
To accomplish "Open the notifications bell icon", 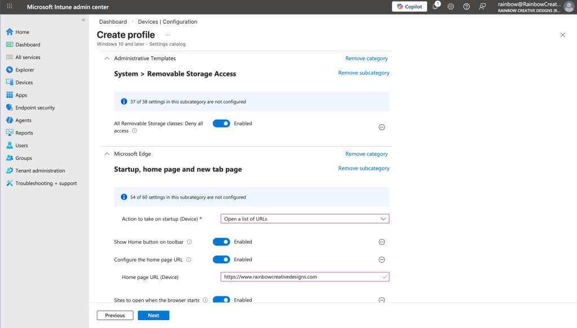I will tap(435, 7).
